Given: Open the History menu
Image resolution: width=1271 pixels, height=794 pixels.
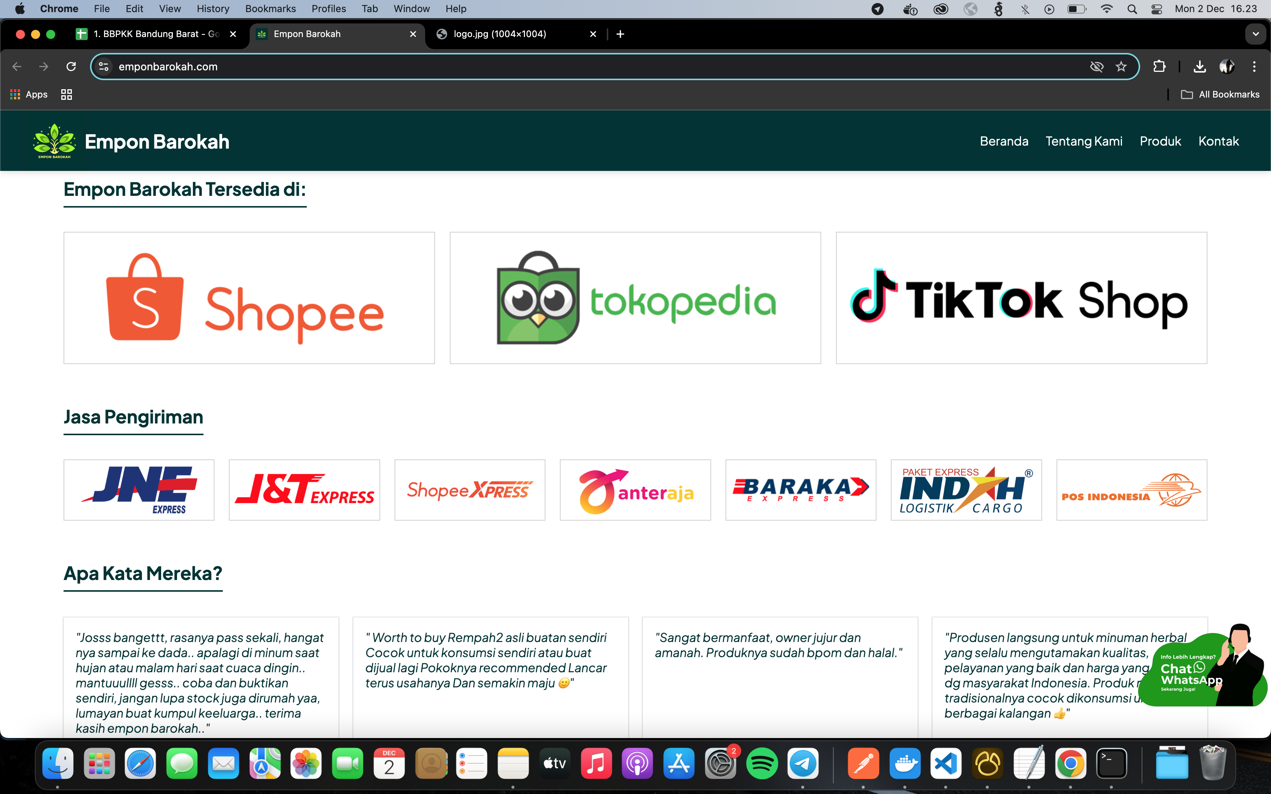Looking at the screenshot, I should point(213,9).
